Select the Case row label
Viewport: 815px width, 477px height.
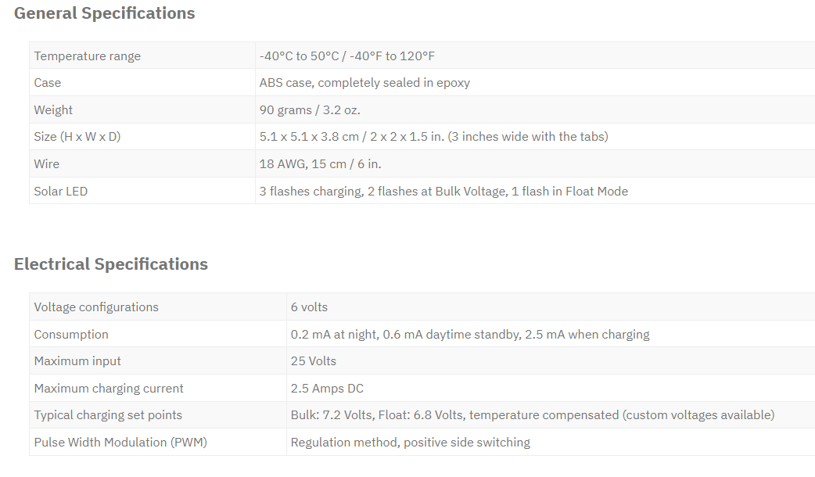(x=47, y=83)
